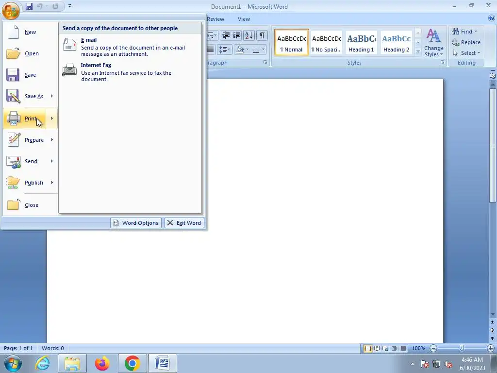
Task: Open Line Spacing dropdown
Action: [x=225, y=50]
